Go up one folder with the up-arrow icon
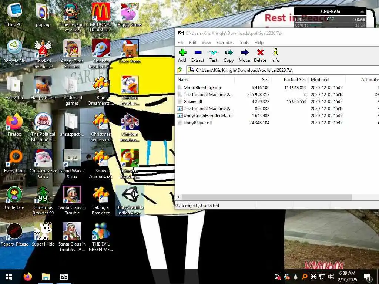Image resolution: width=379 pixels, height=284 pixels. point(180,70)
